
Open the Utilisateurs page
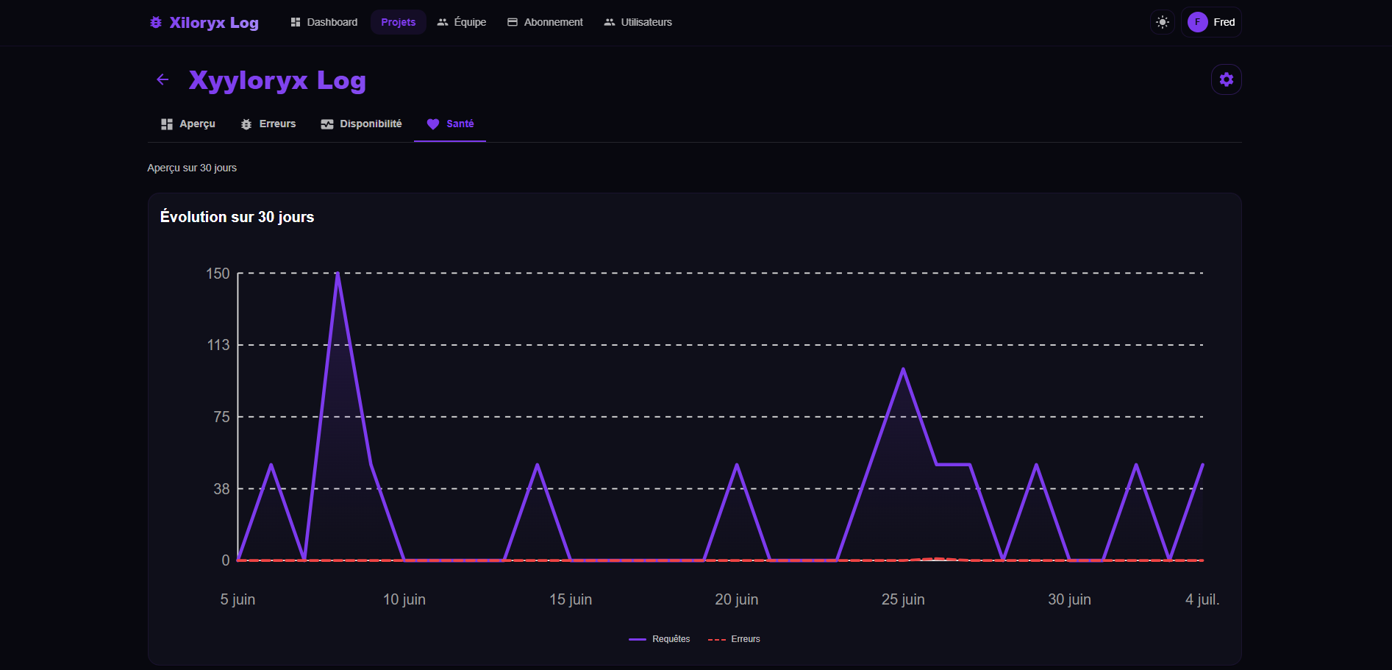coord(638,22)
